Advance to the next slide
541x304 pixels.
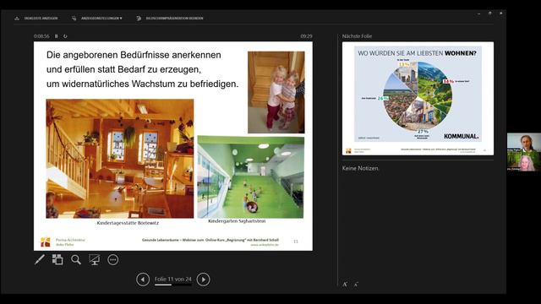coord(203,280)
